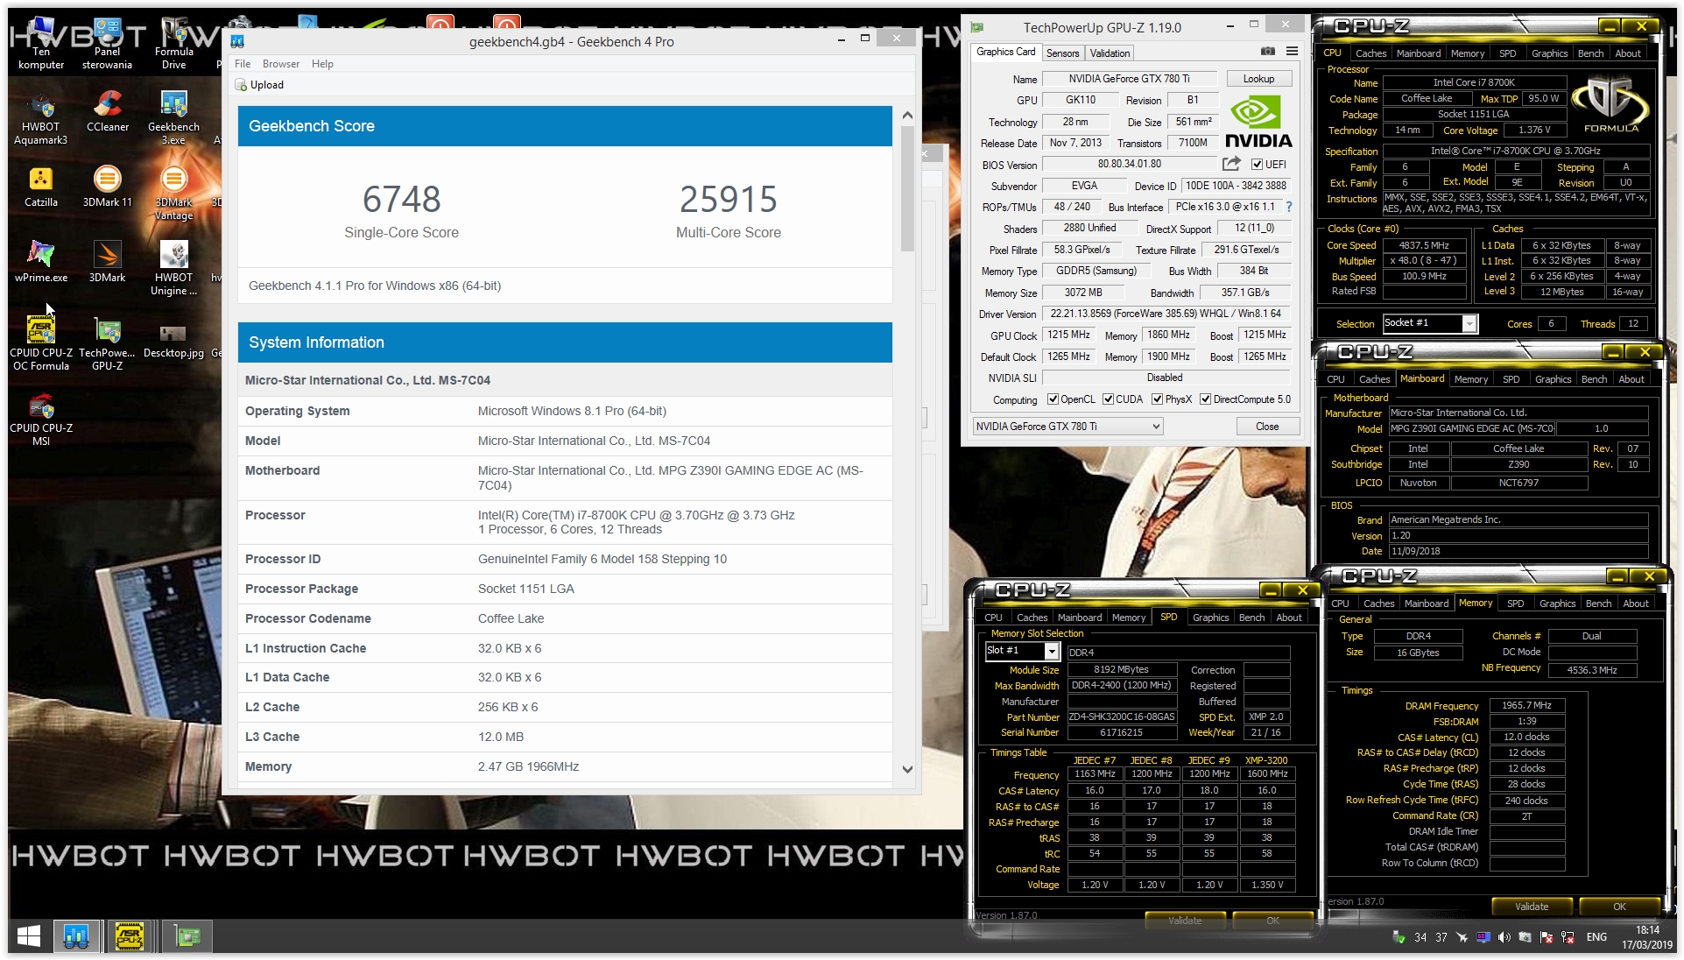Click Validate in SPD CPU-Z window
Viewport: 1684px width, 960px height.
tap(1185, 921)
